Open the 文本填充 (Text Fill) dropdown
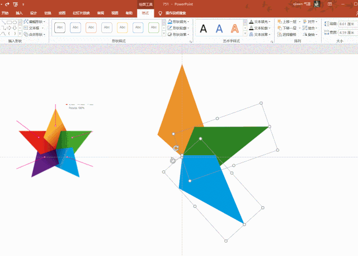The height and width of the screenshot is (256, 358). [260, 22]
